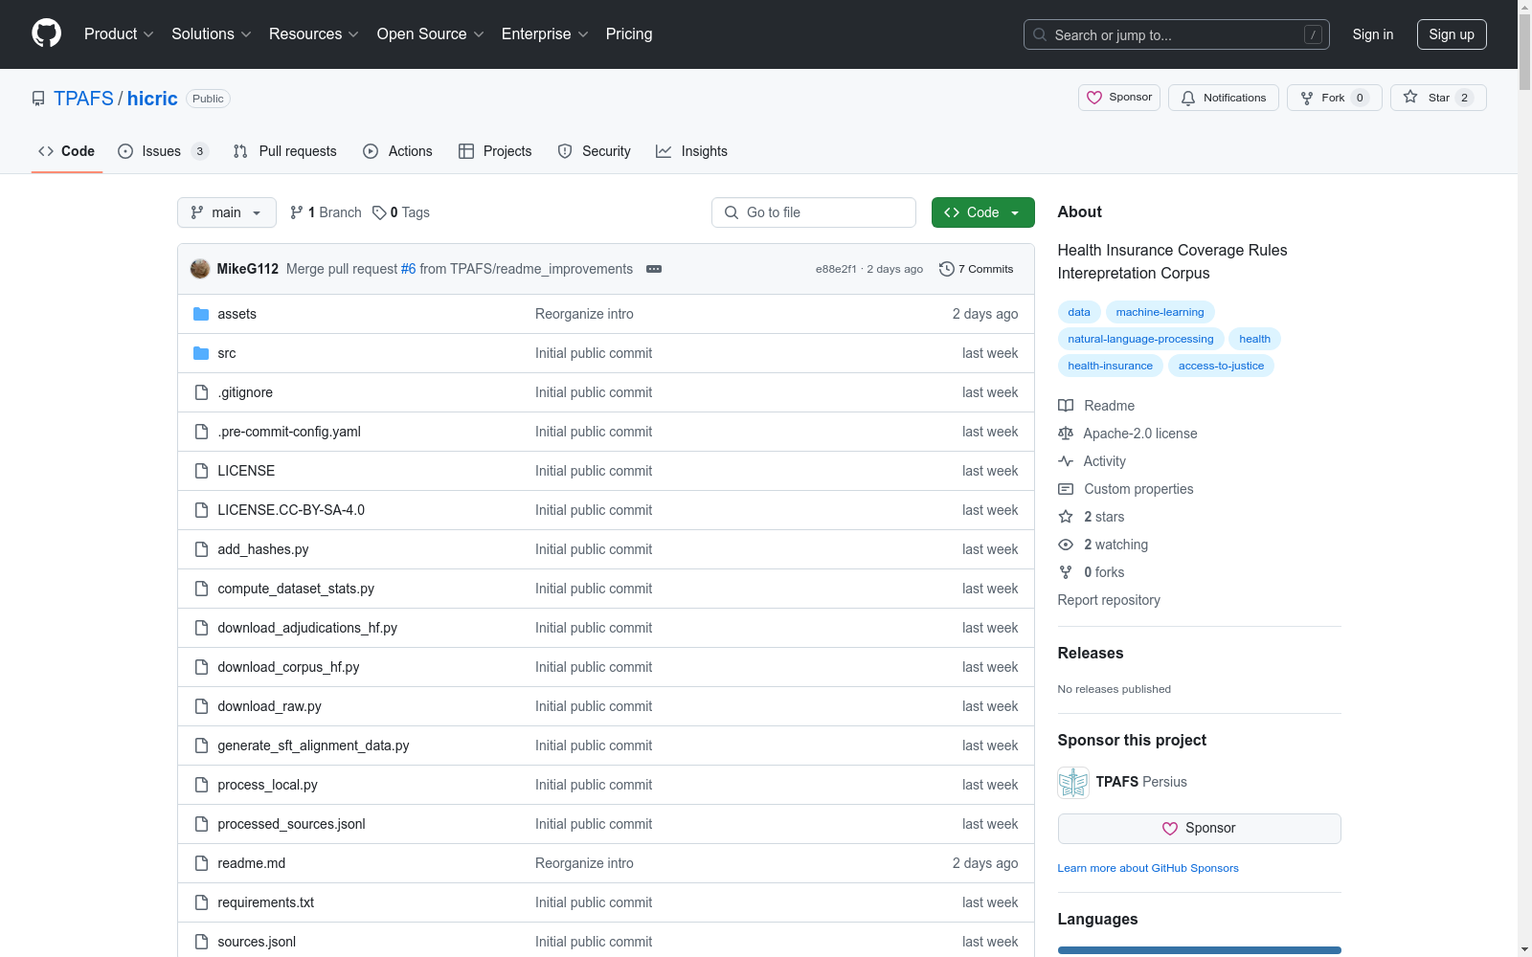View the Security tab
Viewport: 1532px width, 957px height.
[595, 151]
